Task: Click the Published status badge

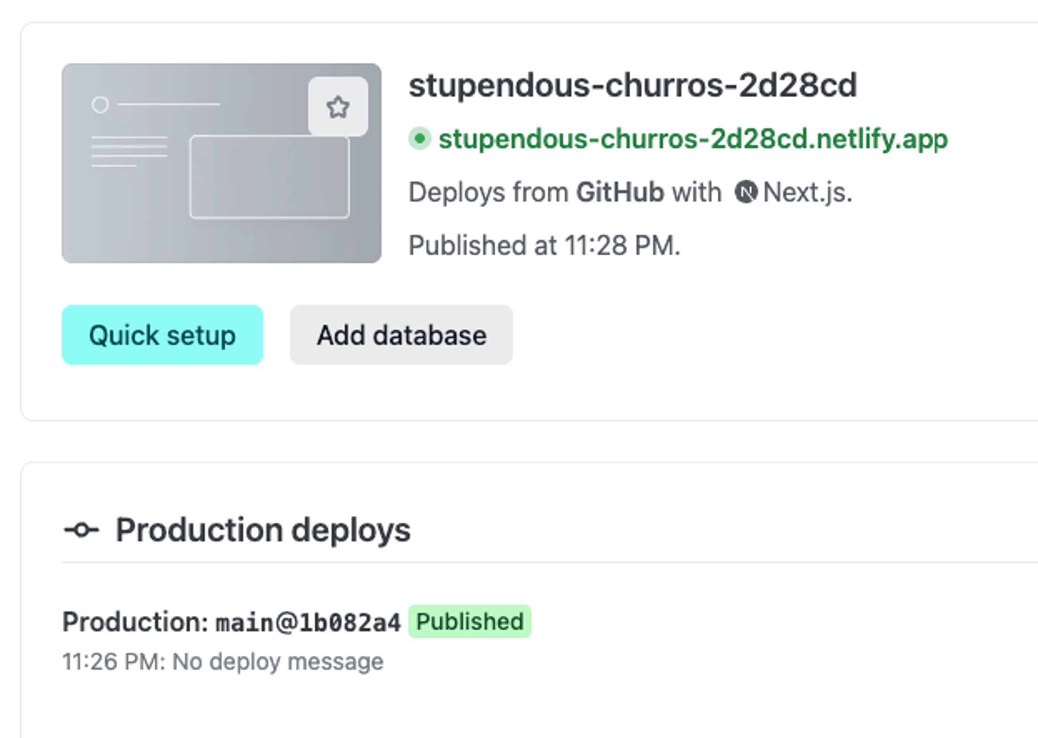Action: [x=469, y=621]
